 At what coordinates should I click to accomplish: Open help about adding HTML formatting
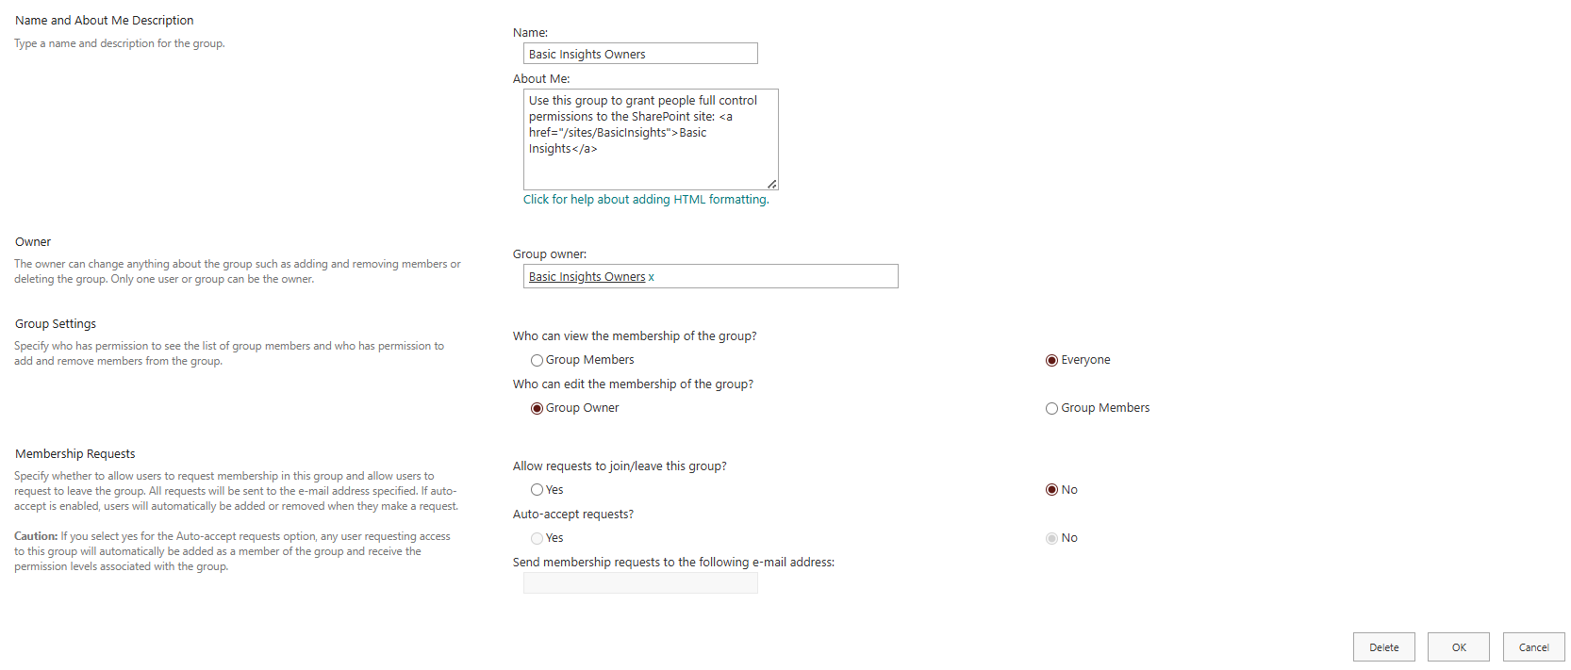point(646,200)
